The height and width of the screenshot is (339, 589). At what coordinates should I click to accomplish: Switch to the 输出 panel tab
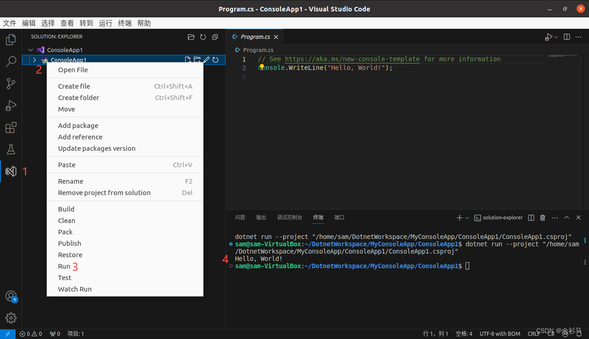point(261,217)
